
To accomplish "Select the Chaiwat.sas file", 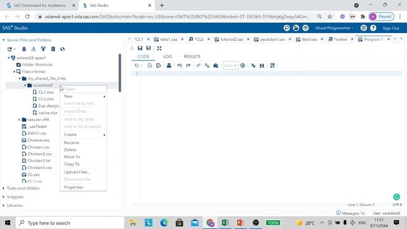I will [x=38, y=140].
